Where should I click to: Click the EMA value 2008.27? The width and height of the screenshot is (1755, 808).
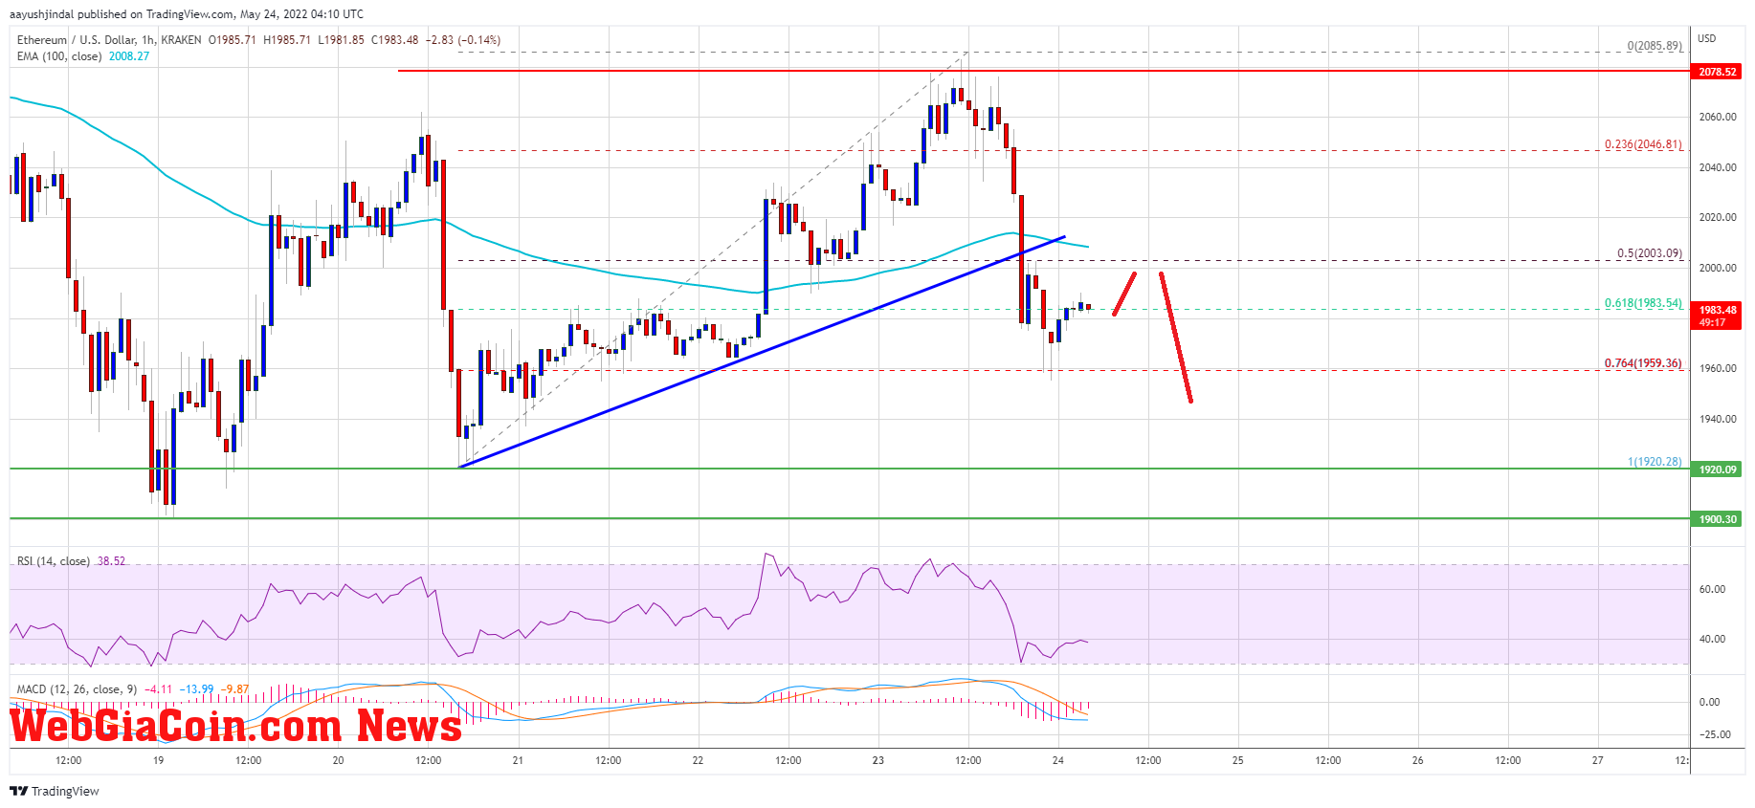click(129, 56)
